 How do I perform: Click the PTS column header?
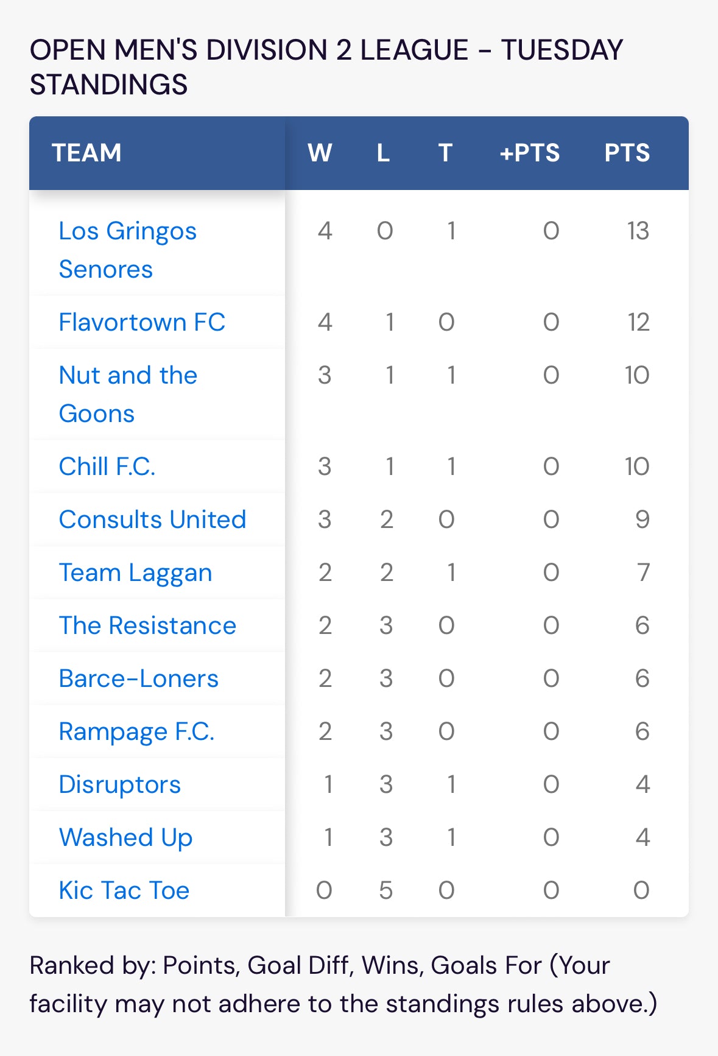point(627,153)
